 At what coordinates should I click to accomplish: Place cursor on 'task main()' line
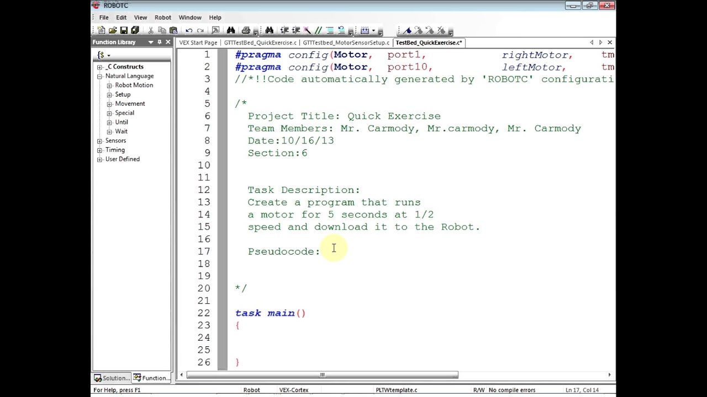[x=270, y=313]
